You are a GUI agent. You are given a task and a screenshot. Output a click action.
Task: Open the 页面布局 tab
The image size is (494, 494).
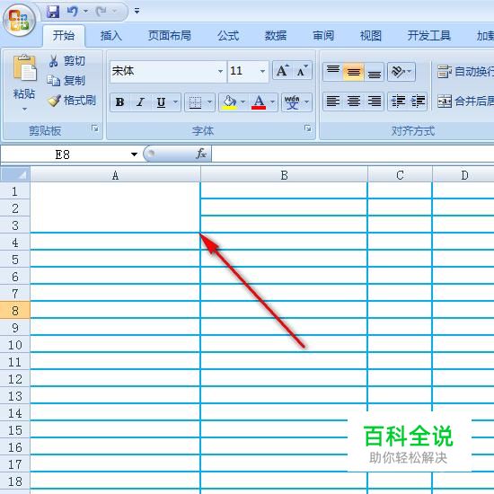pyautogui.click(x=170, y=35)
